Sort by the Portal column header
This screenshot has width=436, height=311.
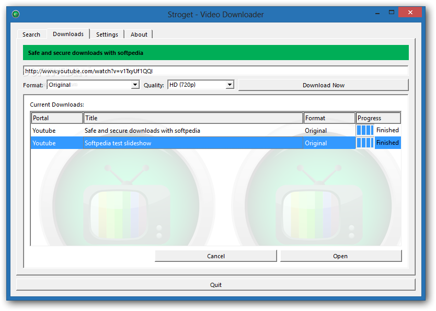57,118
